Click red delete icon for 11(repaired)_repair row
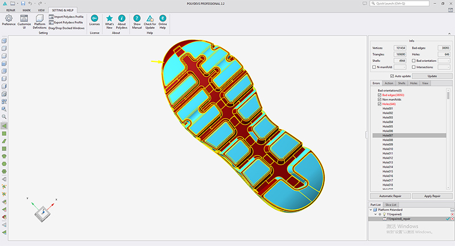Screen dimensions: 455x246 point(452,219)
